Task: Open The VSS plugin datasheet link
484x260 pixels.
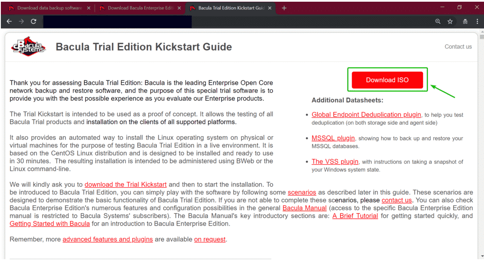Action: [335, 161]
